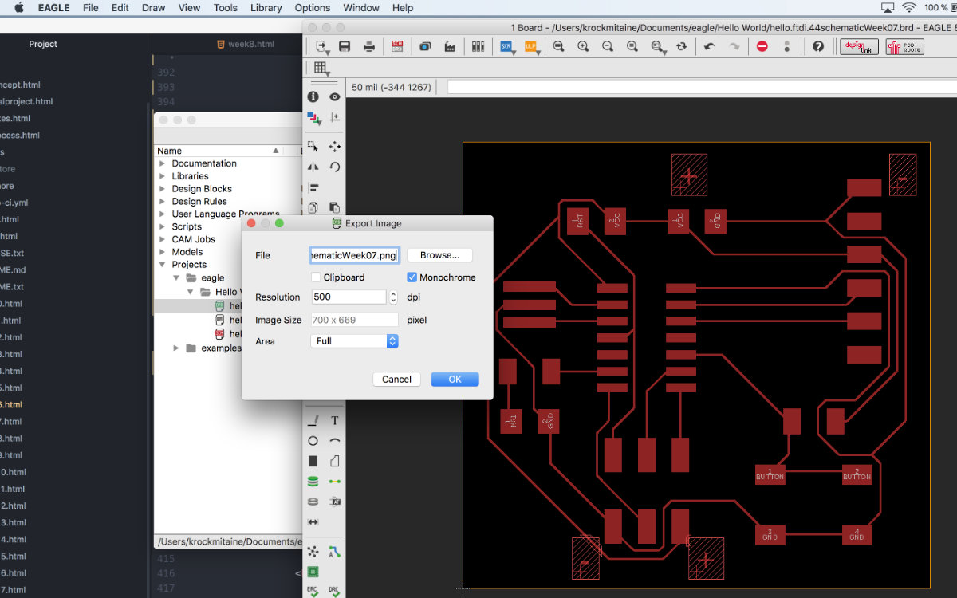Select the Mirror tool icon

313,167
